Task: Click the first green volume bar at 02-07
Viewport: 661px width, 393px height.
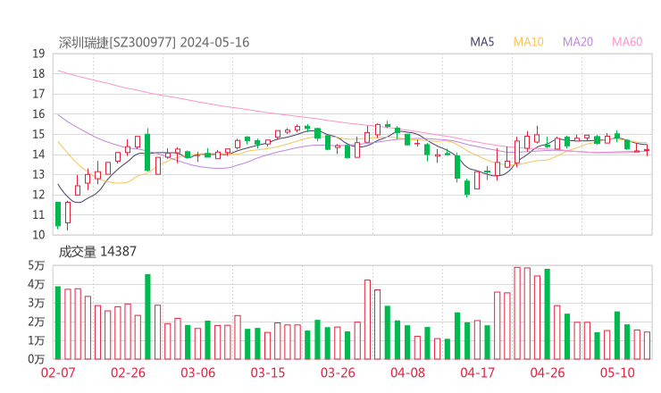Action: 58,323
